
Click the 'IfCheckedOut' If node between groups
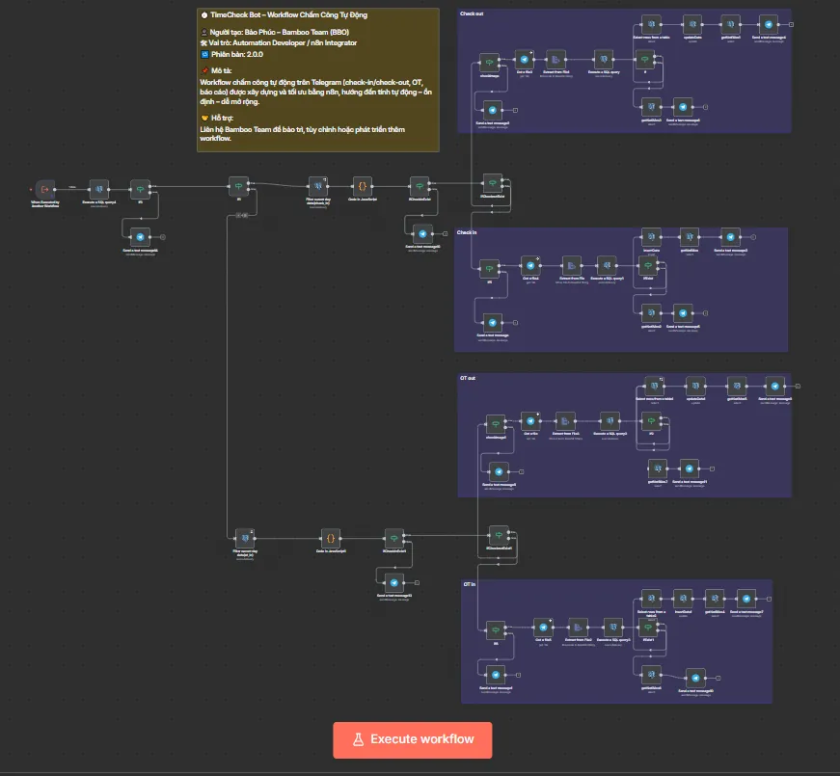pyautogui.click(x=493, y=183)
